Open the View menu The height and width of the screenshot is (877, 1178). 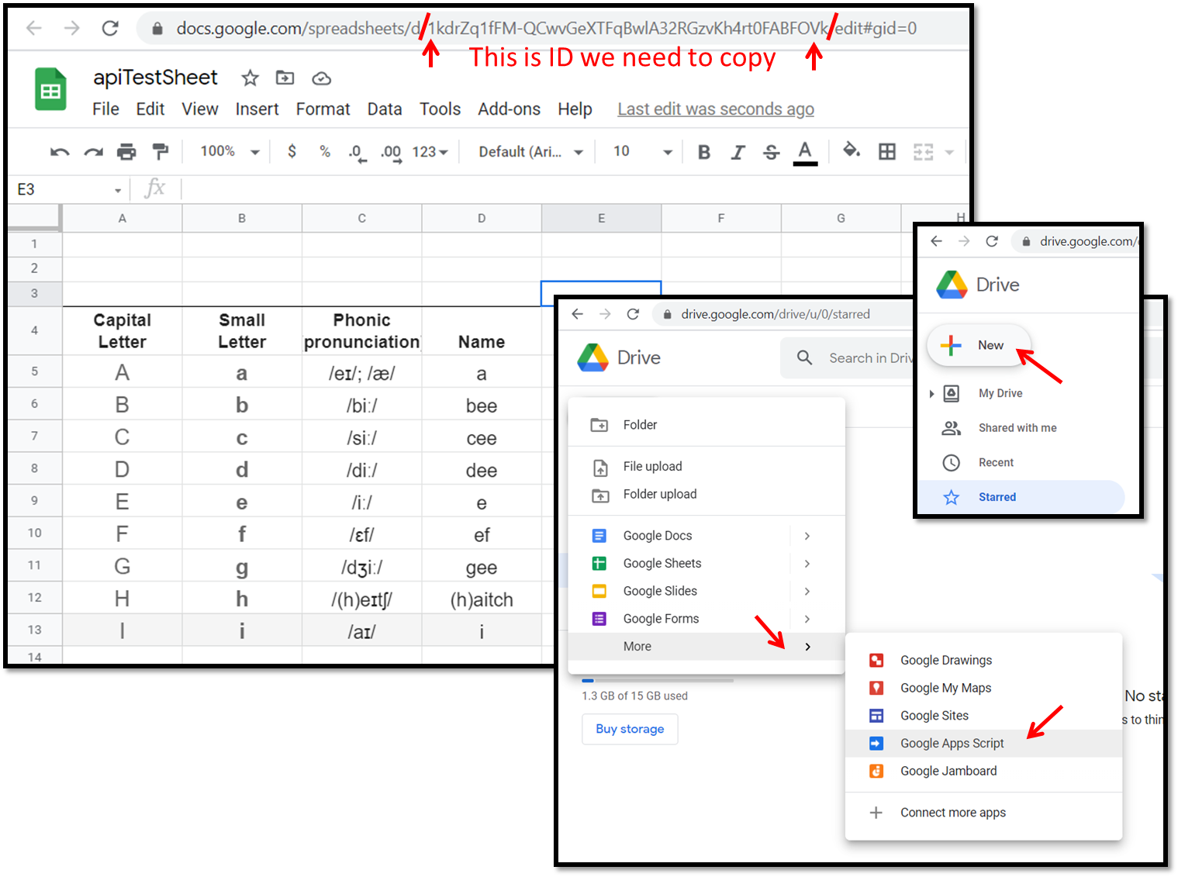[200, 109]
